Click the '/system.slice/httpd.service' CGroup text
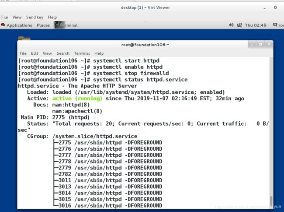The image size is (284, 212). click(x=95, y=136)
